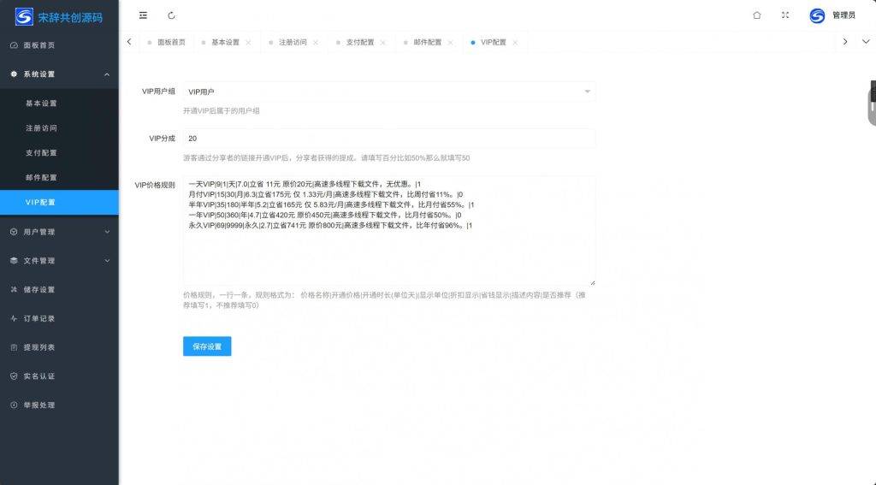Close the 基本设置 tab
The image size is (876, 485).
pos(249,43)
